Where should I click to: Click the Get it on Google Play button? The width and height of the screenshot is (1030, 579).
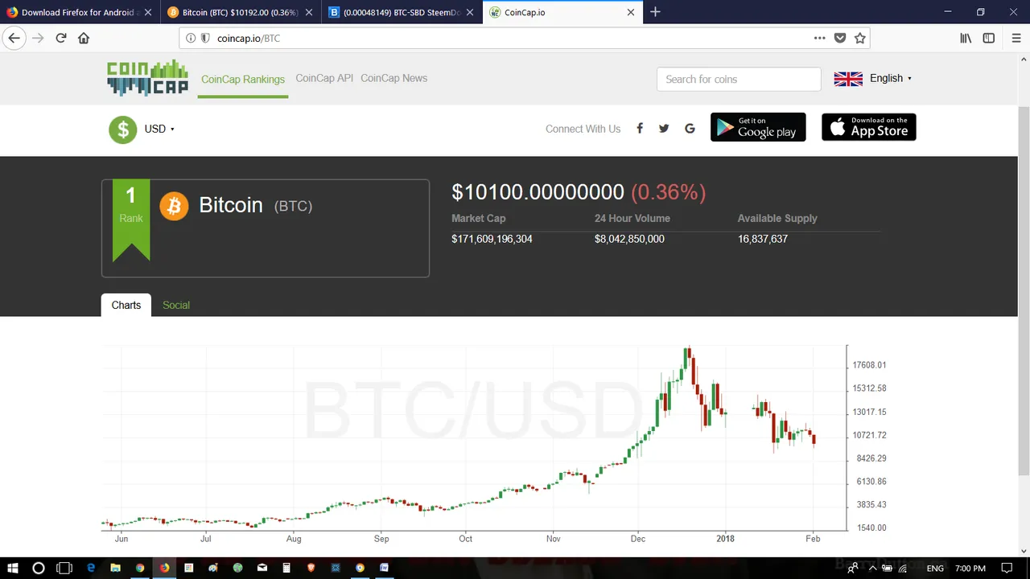click(758, 127)
